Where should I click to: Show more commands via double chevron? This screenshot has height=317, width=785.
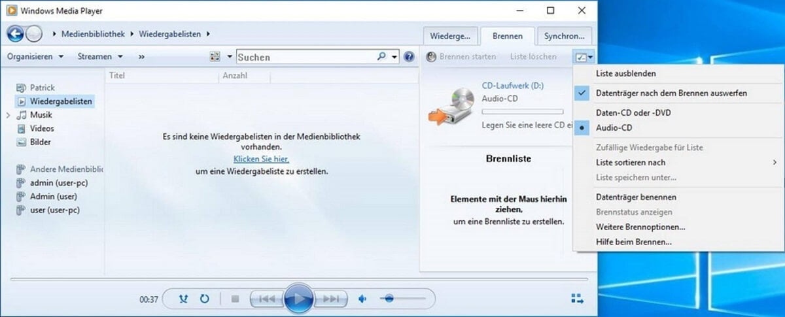[141, 57]
